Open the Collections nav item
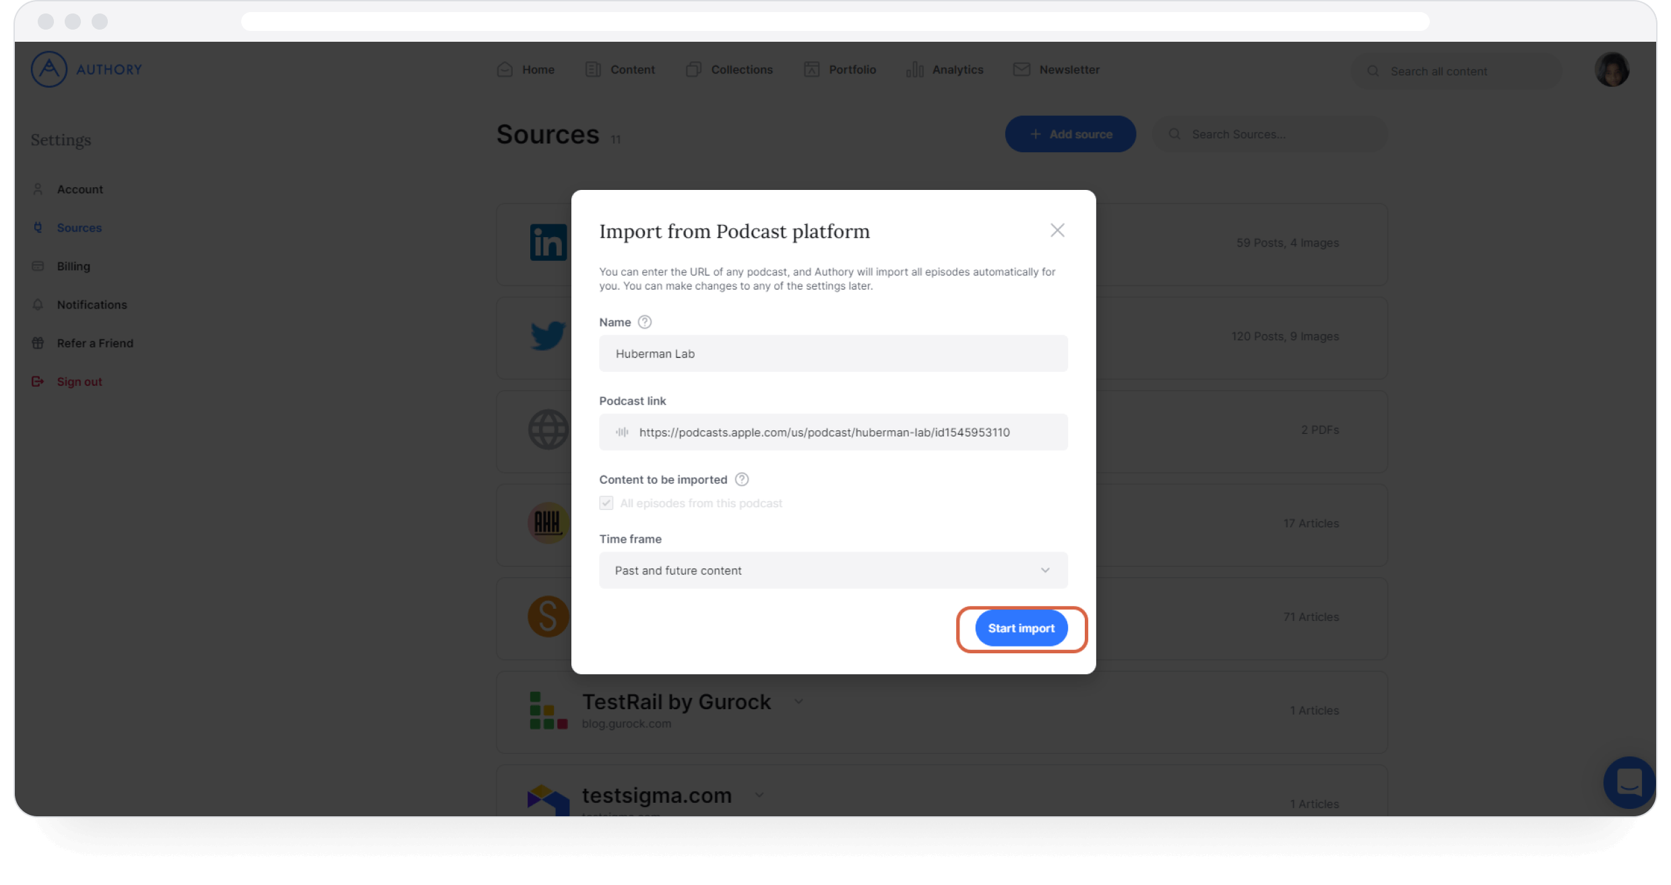The width and height of the screenshot is (1671, 885). 729,69
